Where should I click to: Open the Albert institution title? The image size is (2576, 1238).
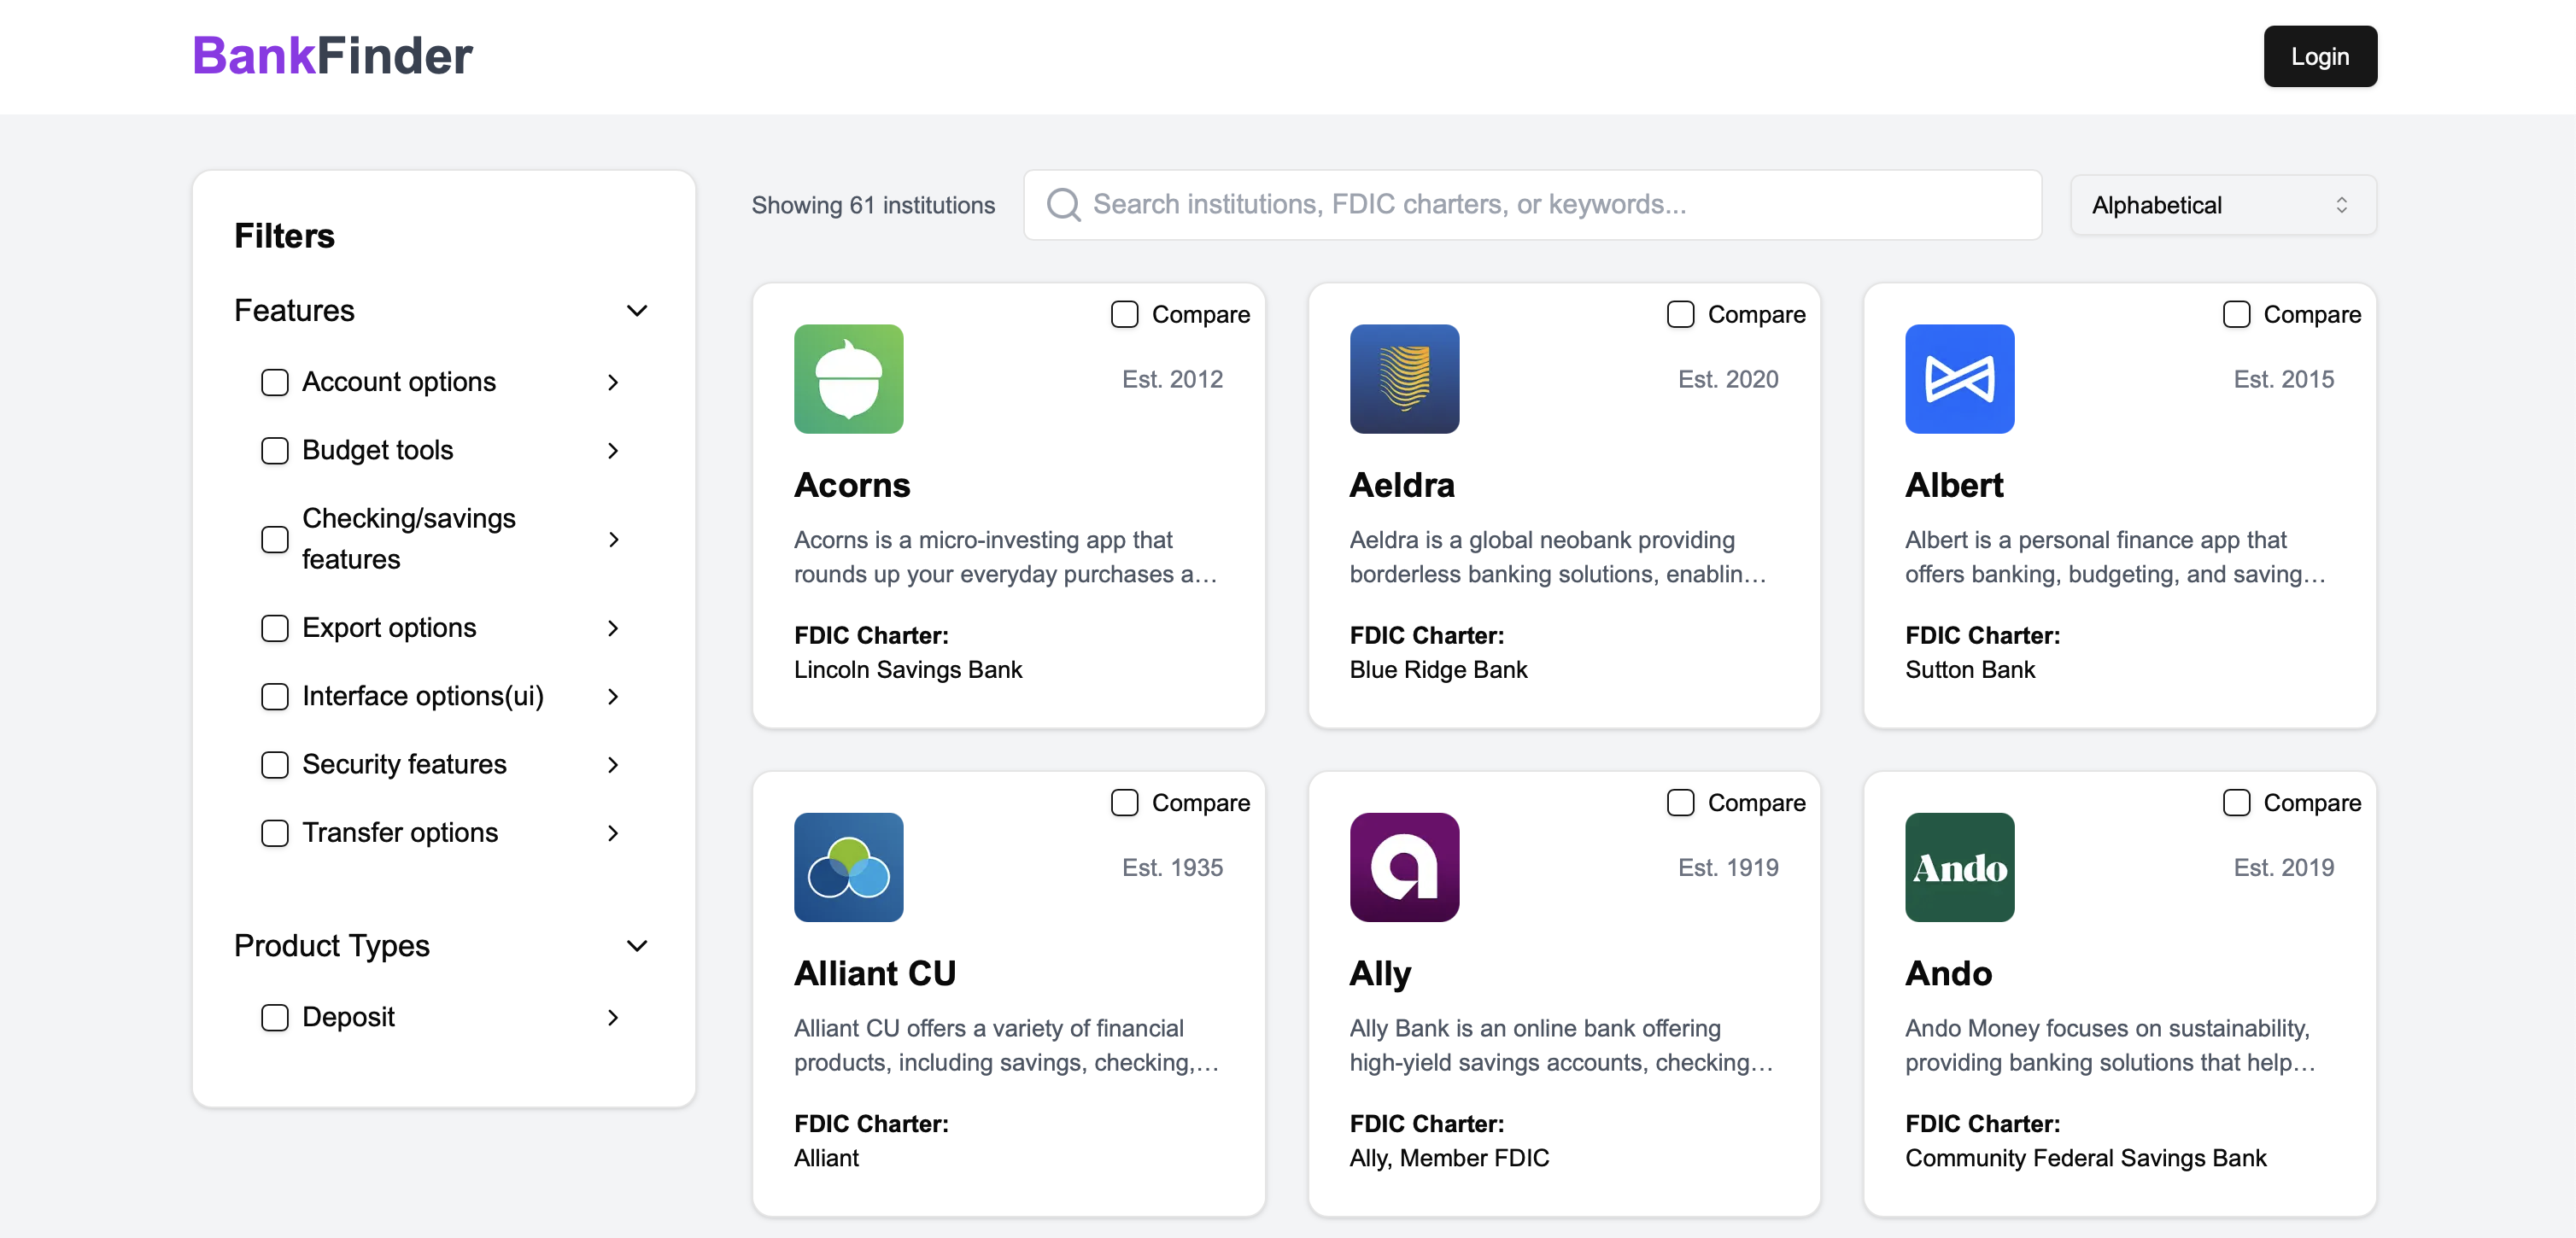point(1954,485)
